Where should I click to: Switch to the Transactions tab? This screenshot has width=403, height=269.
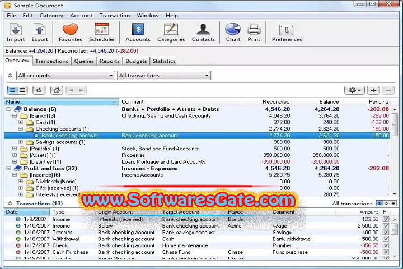pyautogui.click(x=51, y=61)
